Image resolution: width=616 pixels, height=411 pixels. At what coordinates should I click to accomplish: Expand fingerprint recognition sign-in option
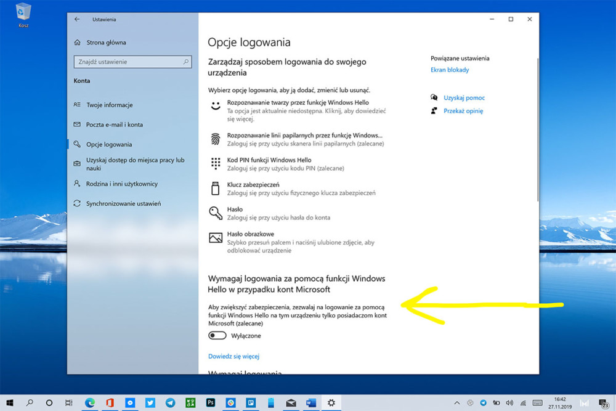(x=297, y=139)
